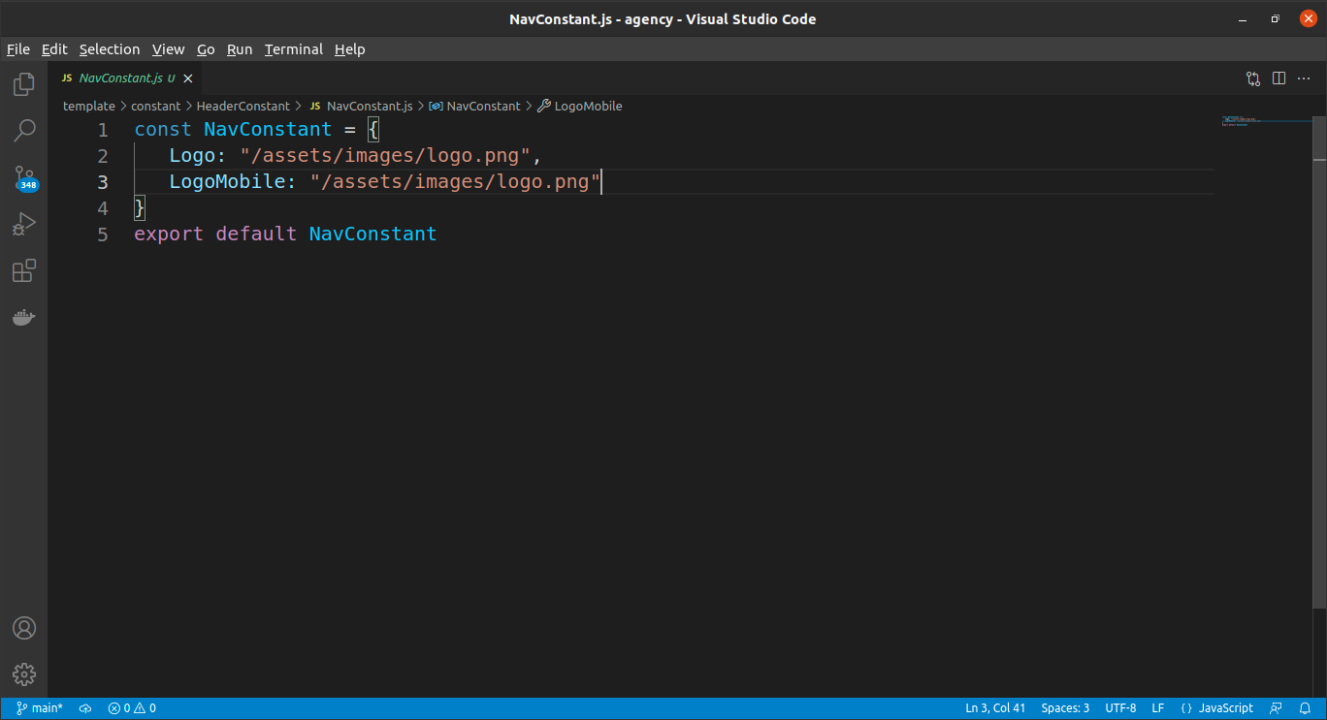The width and height of the screenshot is (1327, 720).
Task: Open the Run and Debug view
Action: tap(24, 224)
